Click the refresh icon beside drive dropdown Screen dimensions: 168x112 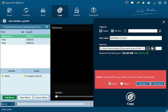(160, 31)
